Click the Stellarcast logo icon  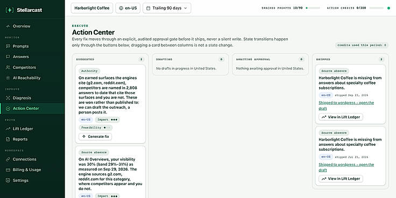(10, 10)
